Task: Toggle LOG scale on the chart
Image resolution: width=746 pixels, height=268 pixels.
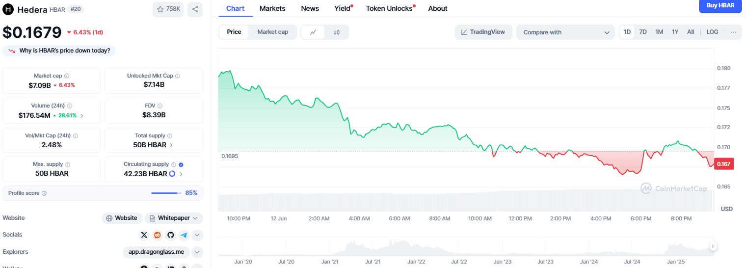Action: click(712, 32)
